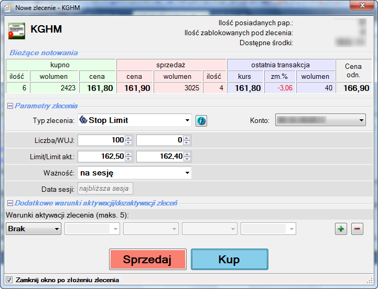Decrease the Limit akt. price 162,40

pos(187,159)
